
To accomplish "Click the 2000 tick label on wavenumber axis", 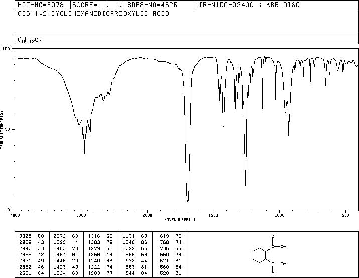I will [147, 215].
